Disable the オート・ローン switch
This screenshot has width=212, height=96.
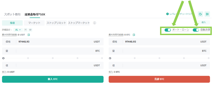[168, 30]
